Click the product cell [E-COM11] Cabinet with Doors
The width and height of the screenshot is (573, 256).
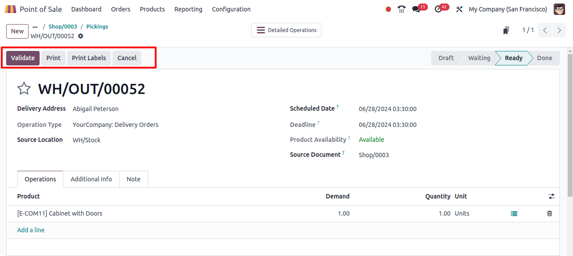click(60, 213)
